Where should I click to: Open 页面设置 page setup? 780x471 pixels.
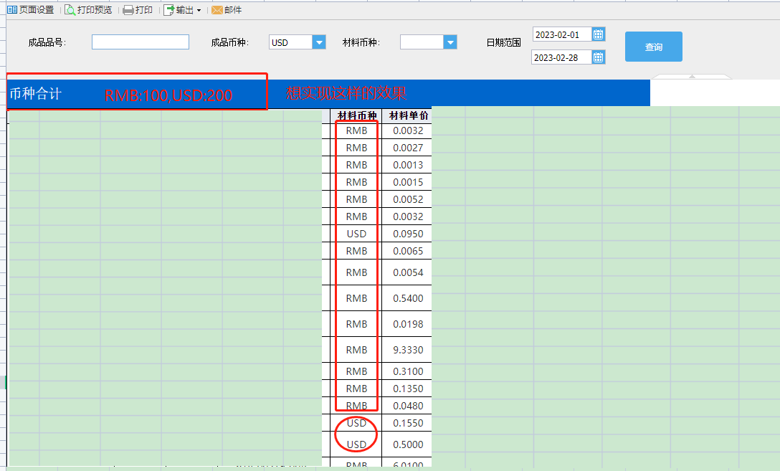[x=30, y=10]
